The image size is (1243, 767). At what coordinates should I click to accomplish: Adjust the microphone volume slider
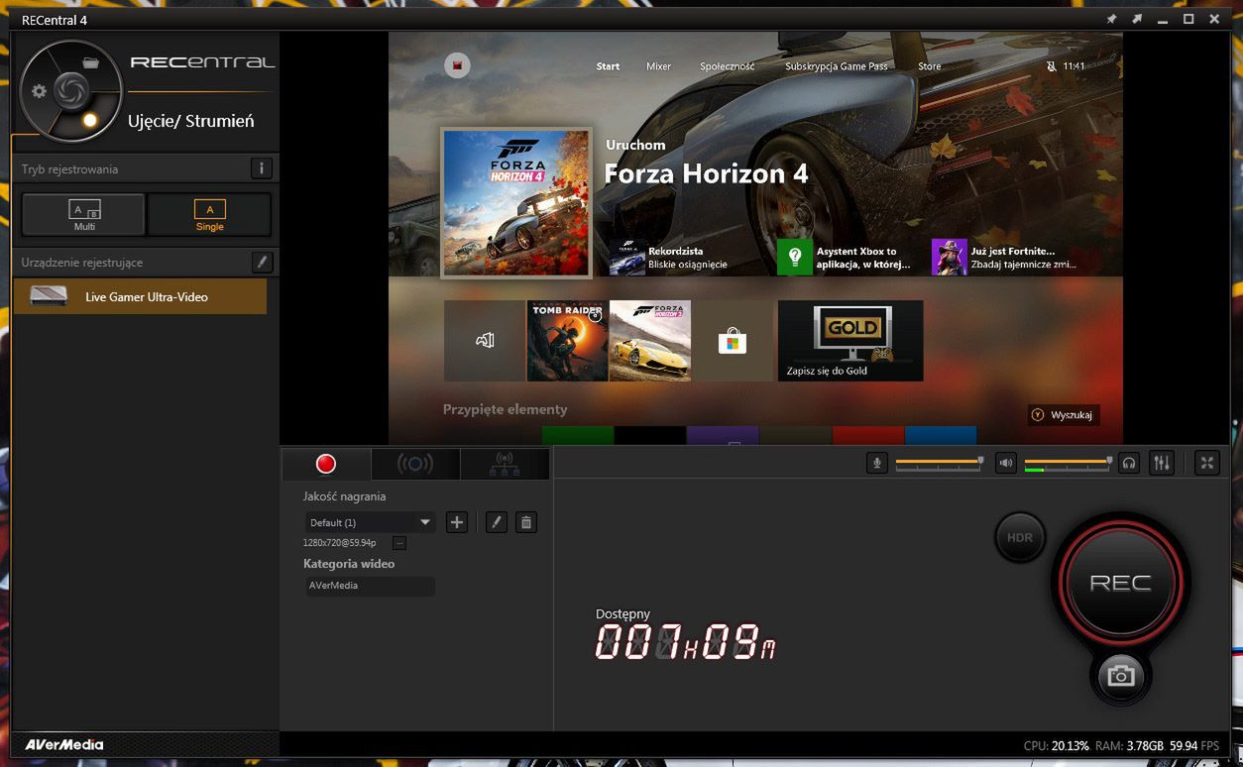pyautogui.click(x=940, y=462)
